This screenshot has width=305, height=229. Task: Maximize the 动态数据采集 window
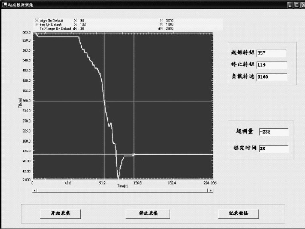click(x=297, y=5)
